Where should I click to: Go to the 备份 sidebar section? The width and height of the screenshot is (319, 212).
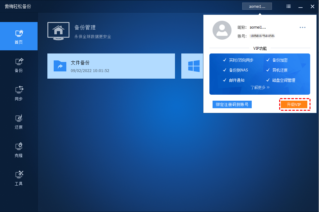click(x=19, y=65)
